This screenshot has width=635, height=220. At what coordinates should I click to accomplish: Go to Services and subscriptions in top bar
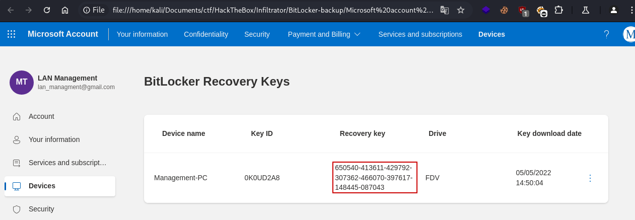coord(420,34)
